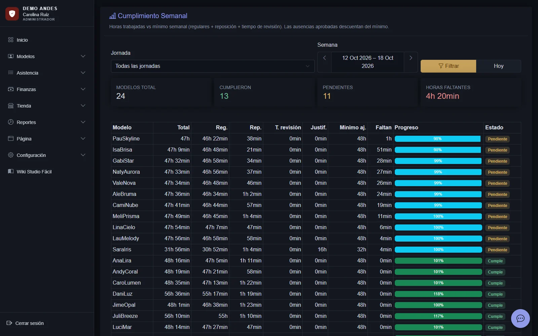
Task: Click the Horas Faltantes value 4h 20min
Action: [443, 96]
